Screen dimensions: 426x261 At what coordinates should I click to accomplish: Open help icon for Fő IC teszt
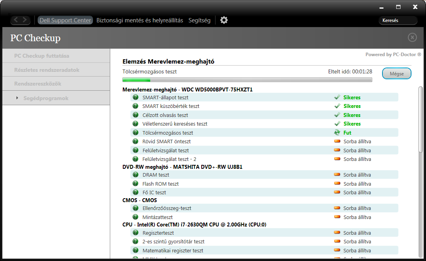click(135, 192)
